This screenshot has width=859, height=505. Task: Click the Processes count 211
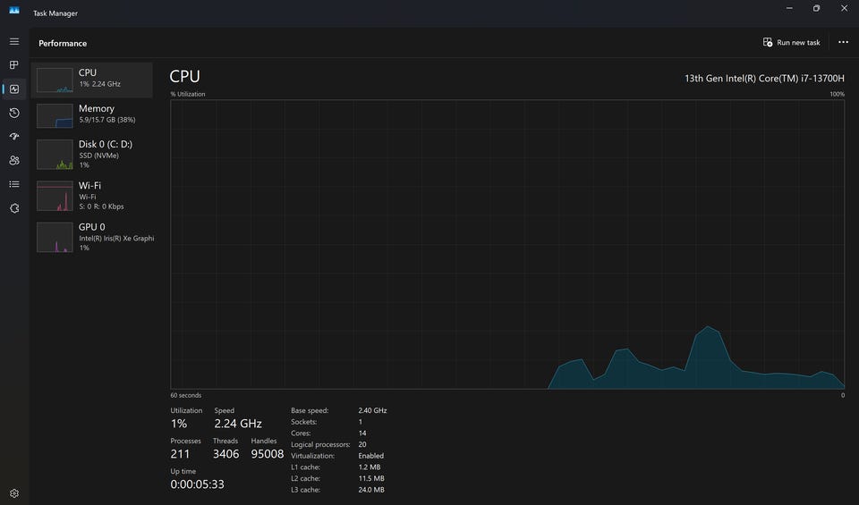(180, 454)
